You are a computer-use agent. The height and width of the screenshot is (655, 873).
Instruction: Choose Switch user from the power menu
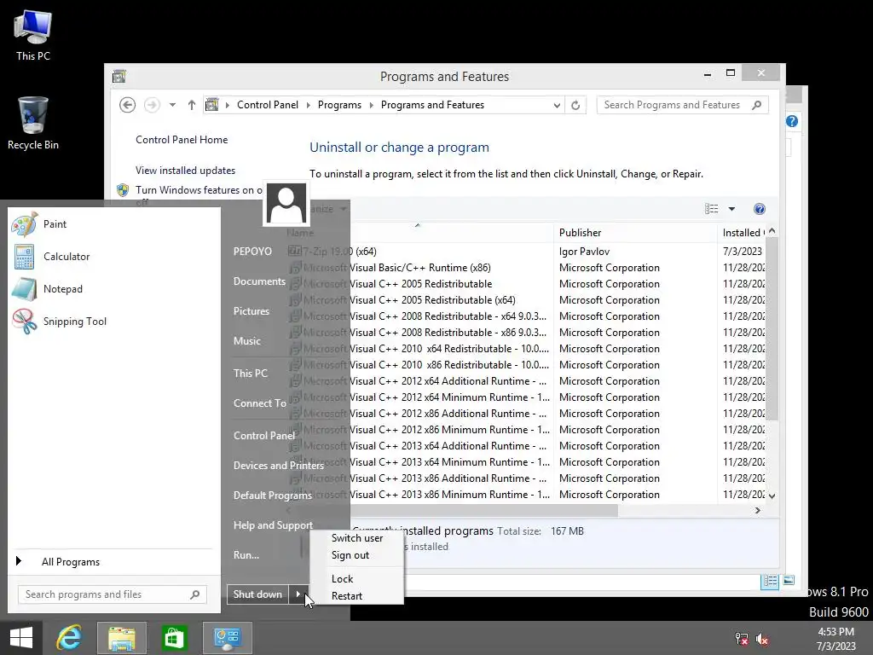[357, 538]
